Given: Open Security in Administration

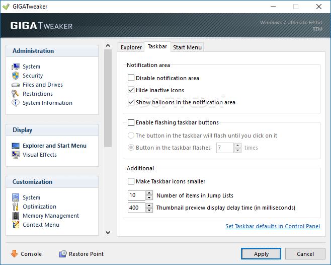Looking at the screenshot, I should pos(33,76).
